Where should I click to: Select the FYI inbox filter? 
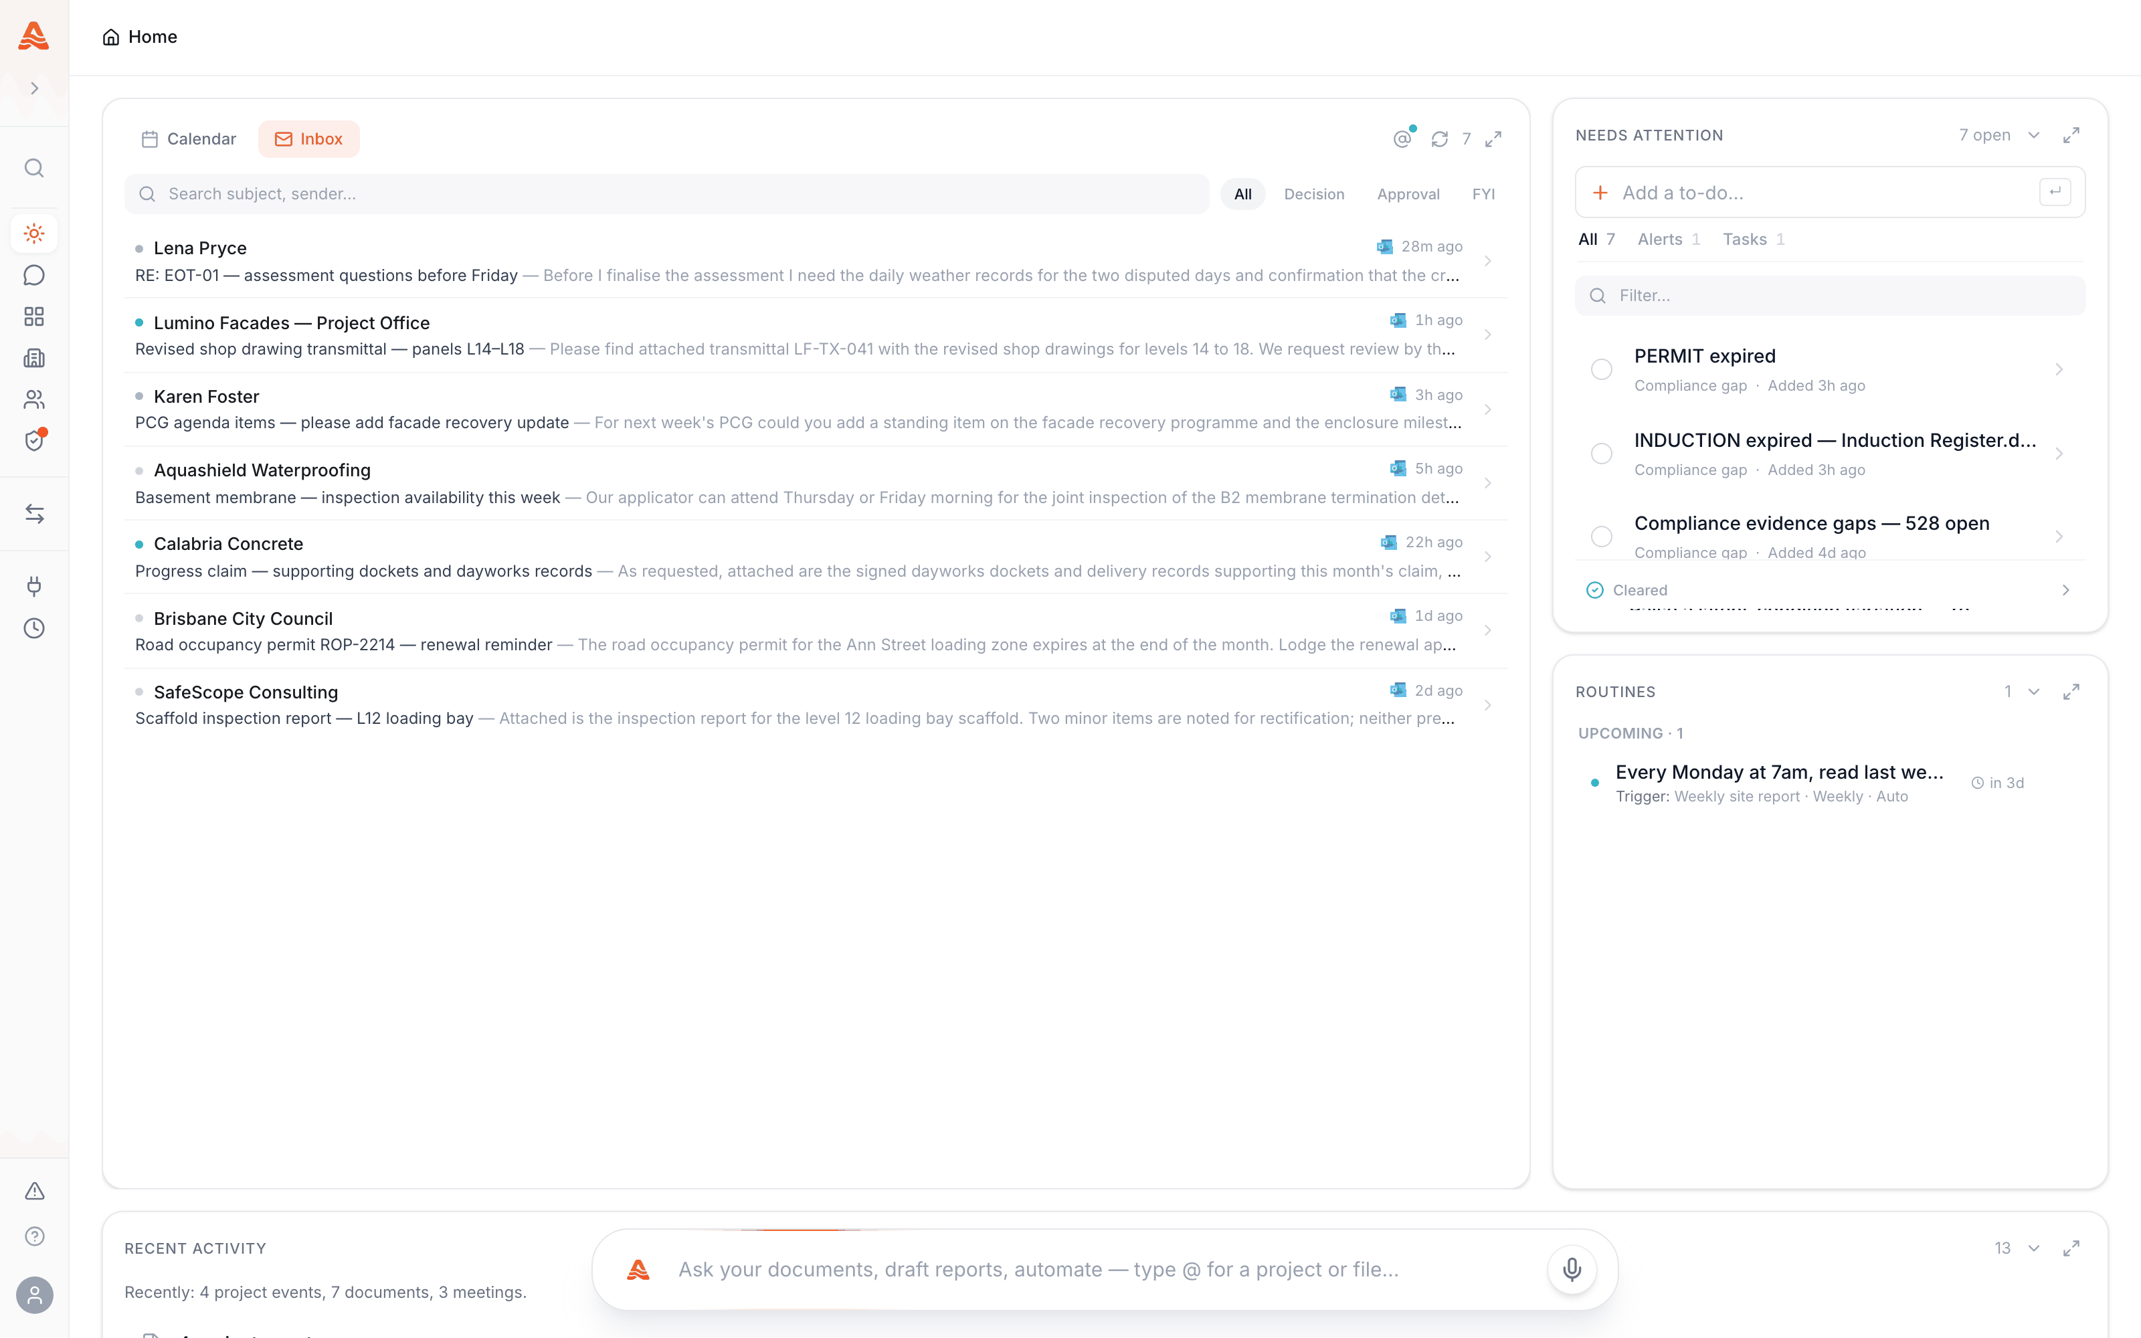point(1484,194)
